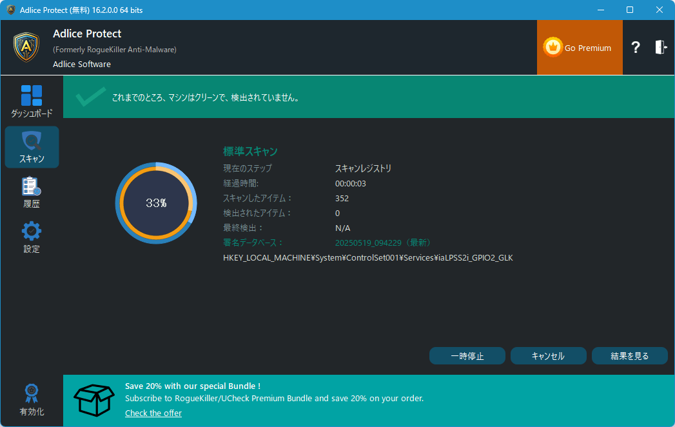Click the open box bundle offer icon
Screen dimensions: 675x427
pyautogui.click(x=94, y=401)
